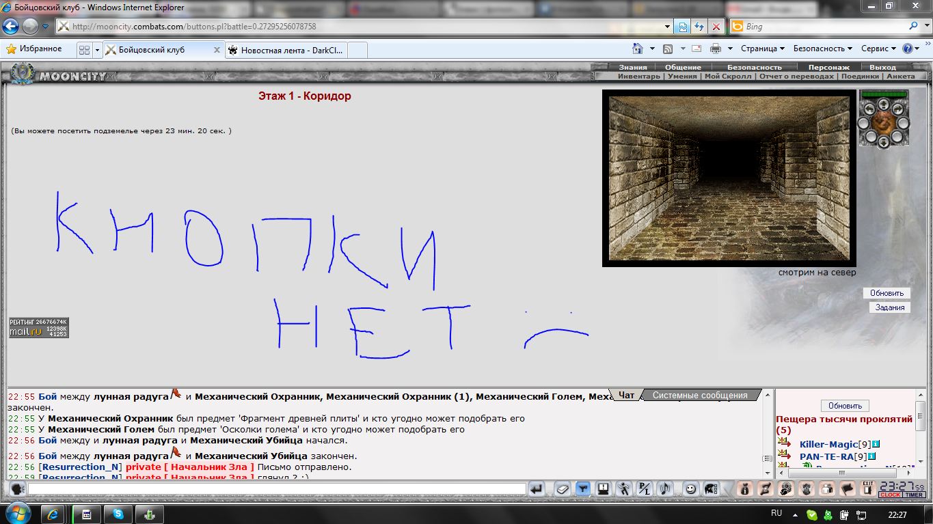Click the quill feather icon in bottom toolbar
Viewport: 933px width, 524px height.
click(766, 489)
